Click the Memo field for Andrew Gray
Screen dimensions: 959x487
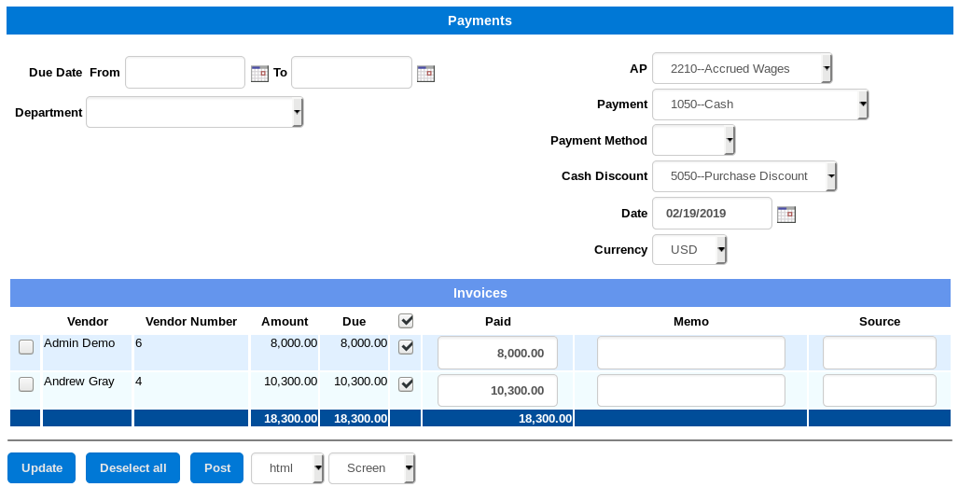(691, 390)
